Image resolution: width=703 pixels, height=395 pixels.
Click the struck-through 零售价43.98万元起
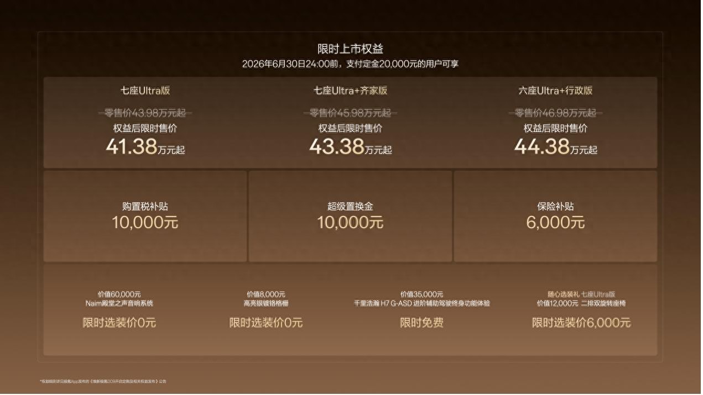tap(145, 113)
